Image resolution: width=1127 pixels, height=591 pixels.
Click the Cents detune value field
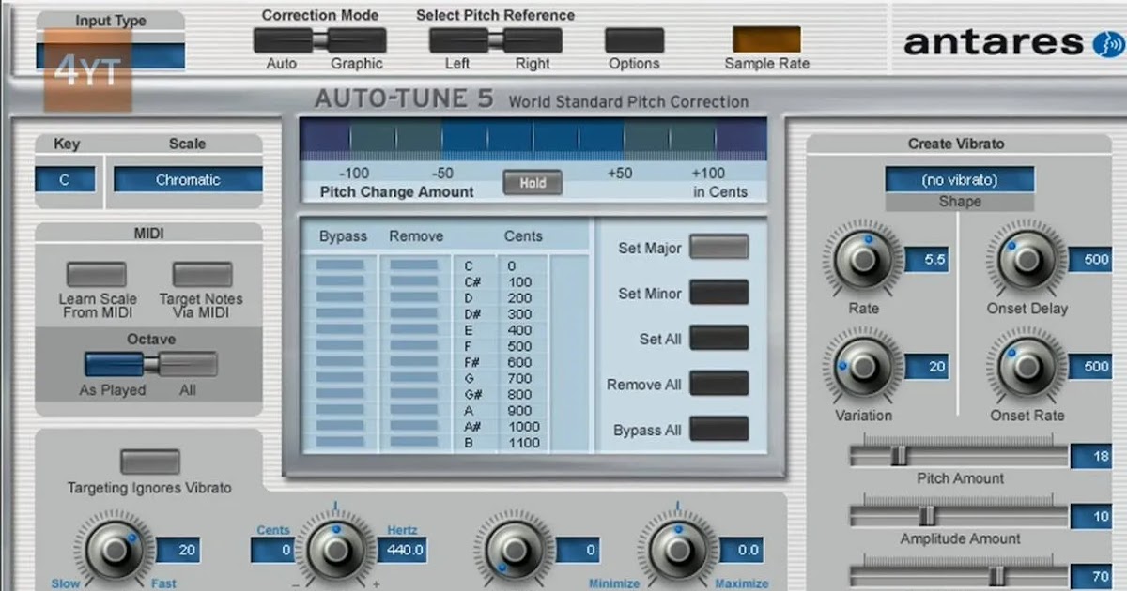[x=273, y=551]
